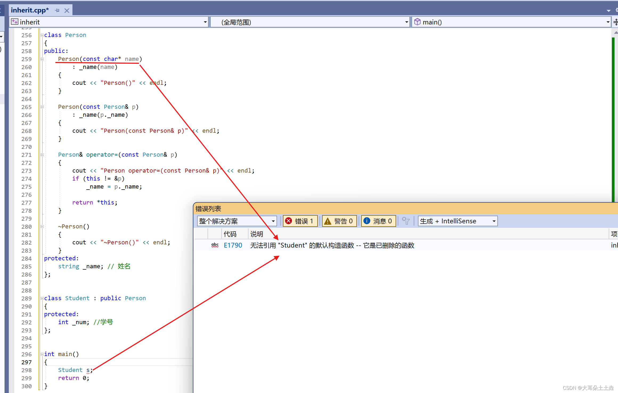This screenshot has width=618, height=393.
Task: Click the warning triangle icon in 警告 0
Action: coord(328,221)
